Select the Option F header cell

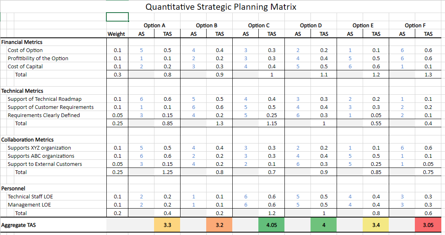415,25
